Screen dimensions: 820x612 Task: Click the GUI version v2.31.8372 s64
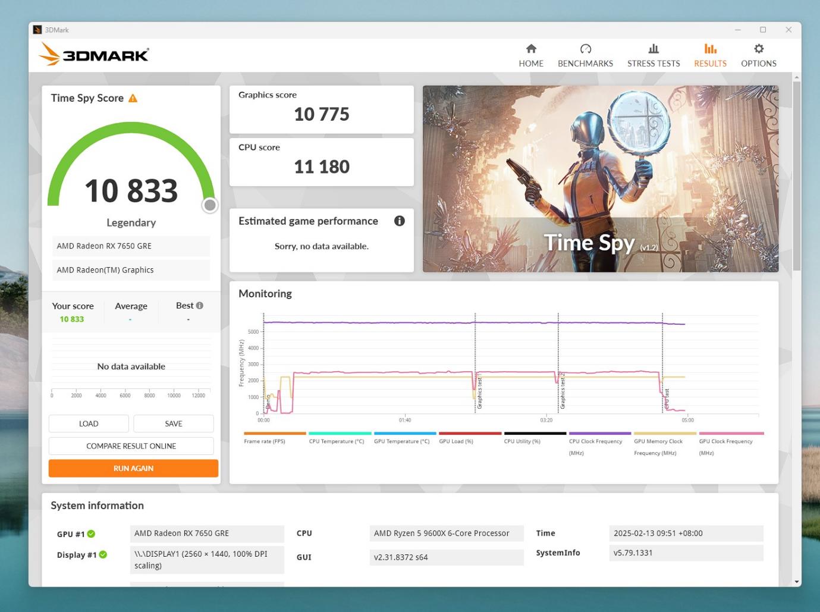click(446, 557)
